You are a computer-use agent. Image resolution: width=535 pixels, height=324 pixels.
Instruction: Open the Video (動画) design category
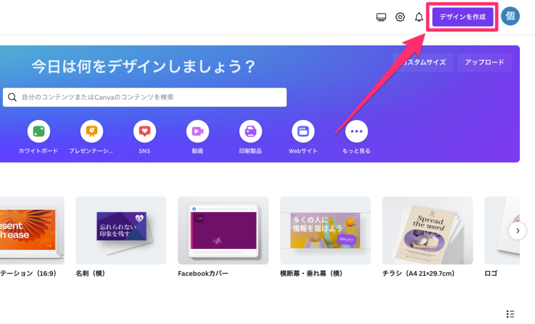point(197,131)
